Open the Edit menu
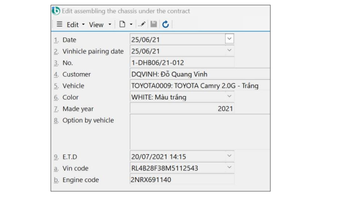338x198 pixels. click(x=74, y=25)
